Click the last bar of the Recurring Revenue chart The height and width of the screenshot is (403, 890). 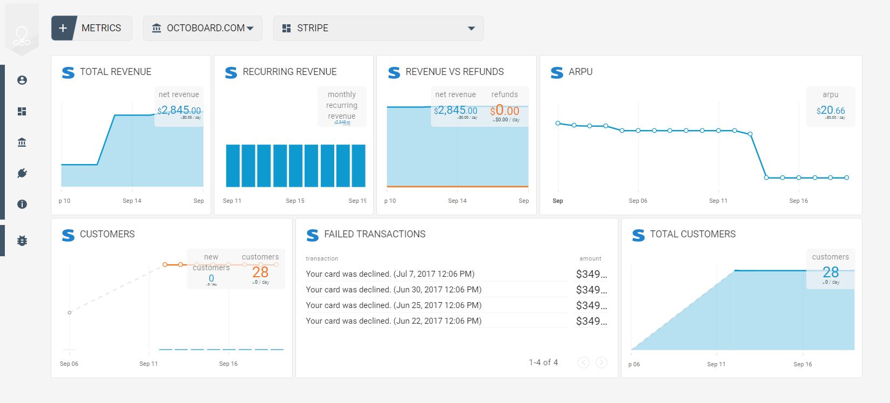[x=359, y=166]
